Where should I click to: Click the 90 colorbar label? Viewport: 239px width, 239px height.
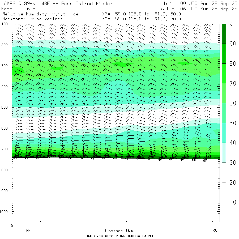click(x=233, y=44)
